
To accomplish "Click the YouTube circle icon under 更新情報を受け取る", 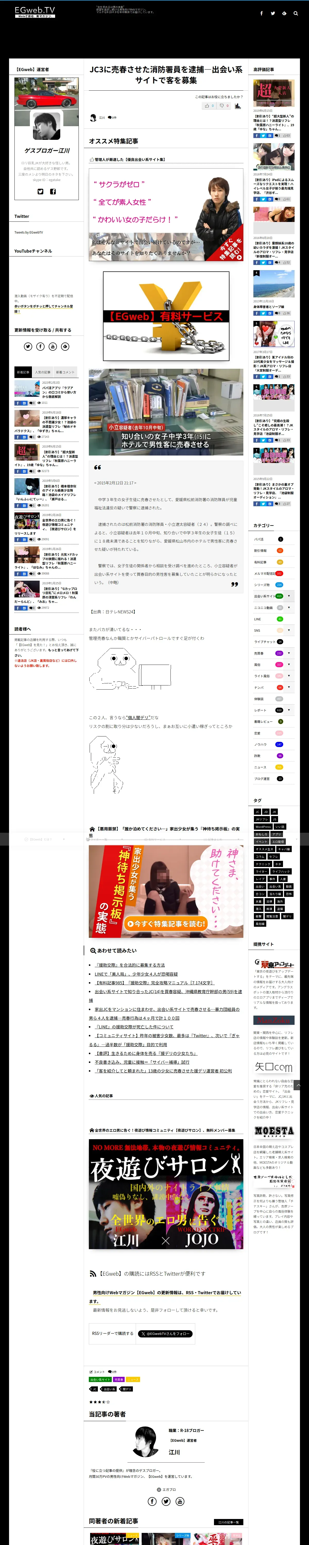I will coord(53,346).
